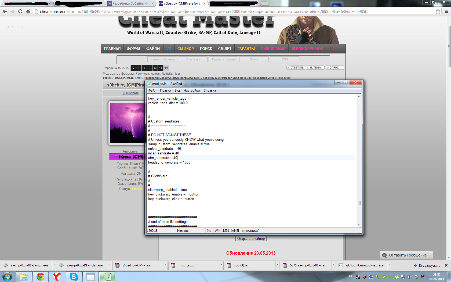The width and height of the screenshot is (451, 282).
Task: Reload the page with refresh icon
Action: pos(20,11)
